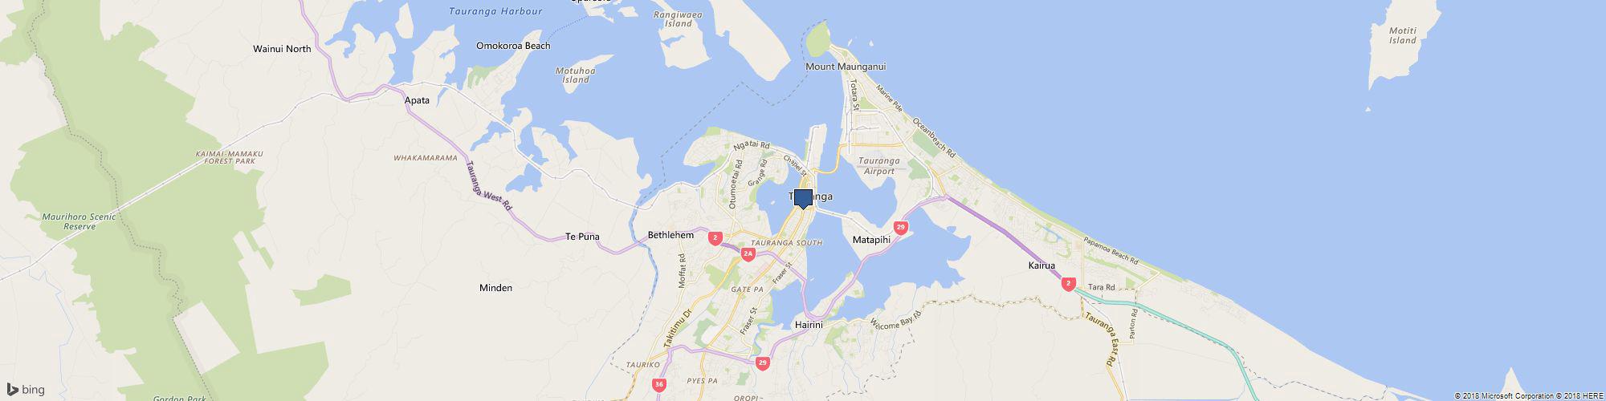The image size is (1606, 401).
Task: Click the Te Puna town label
Action: point(583,237)
